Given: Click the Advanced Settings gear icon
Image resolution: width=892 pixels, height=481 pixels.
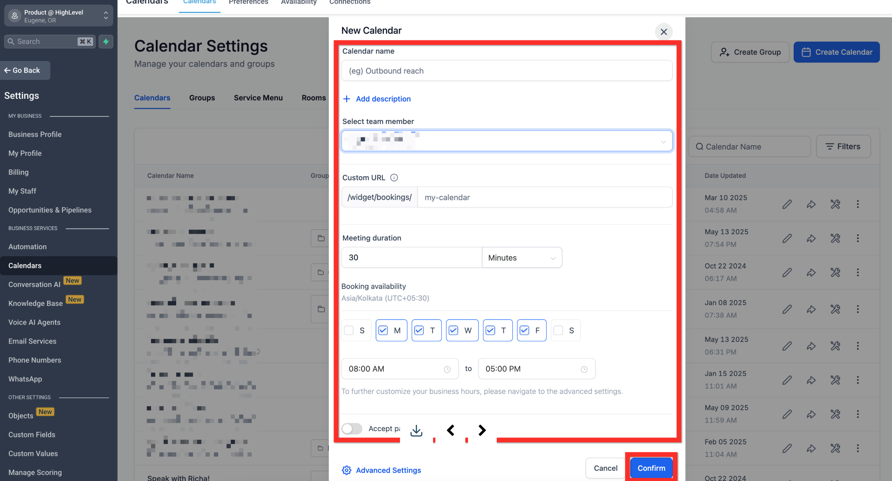Looking at the screenshot, I should [x=346, y=470].
